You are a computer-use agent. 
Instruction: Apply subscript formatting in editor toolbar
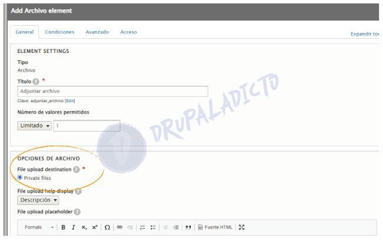point(84,227)
